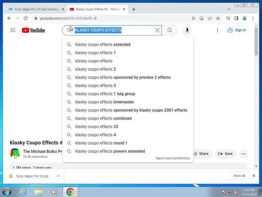Launch Internet Explorer from taskbar
The image size is (262, 197).
tap(23, 192)
